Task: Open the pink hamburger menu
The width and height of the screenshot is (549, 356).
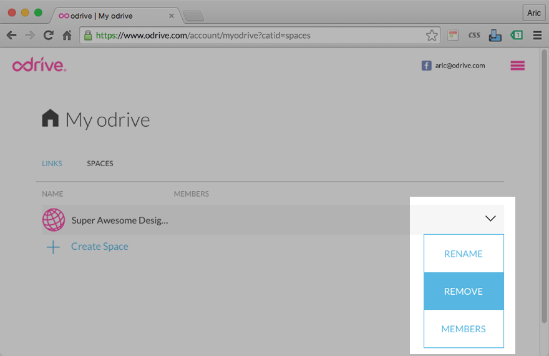Action: tap(517, 66)
